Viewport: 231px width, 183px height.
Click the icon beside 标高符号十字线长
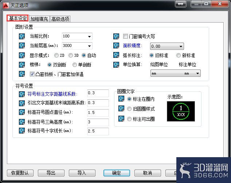pyautogui.click(x=22, y=131)
